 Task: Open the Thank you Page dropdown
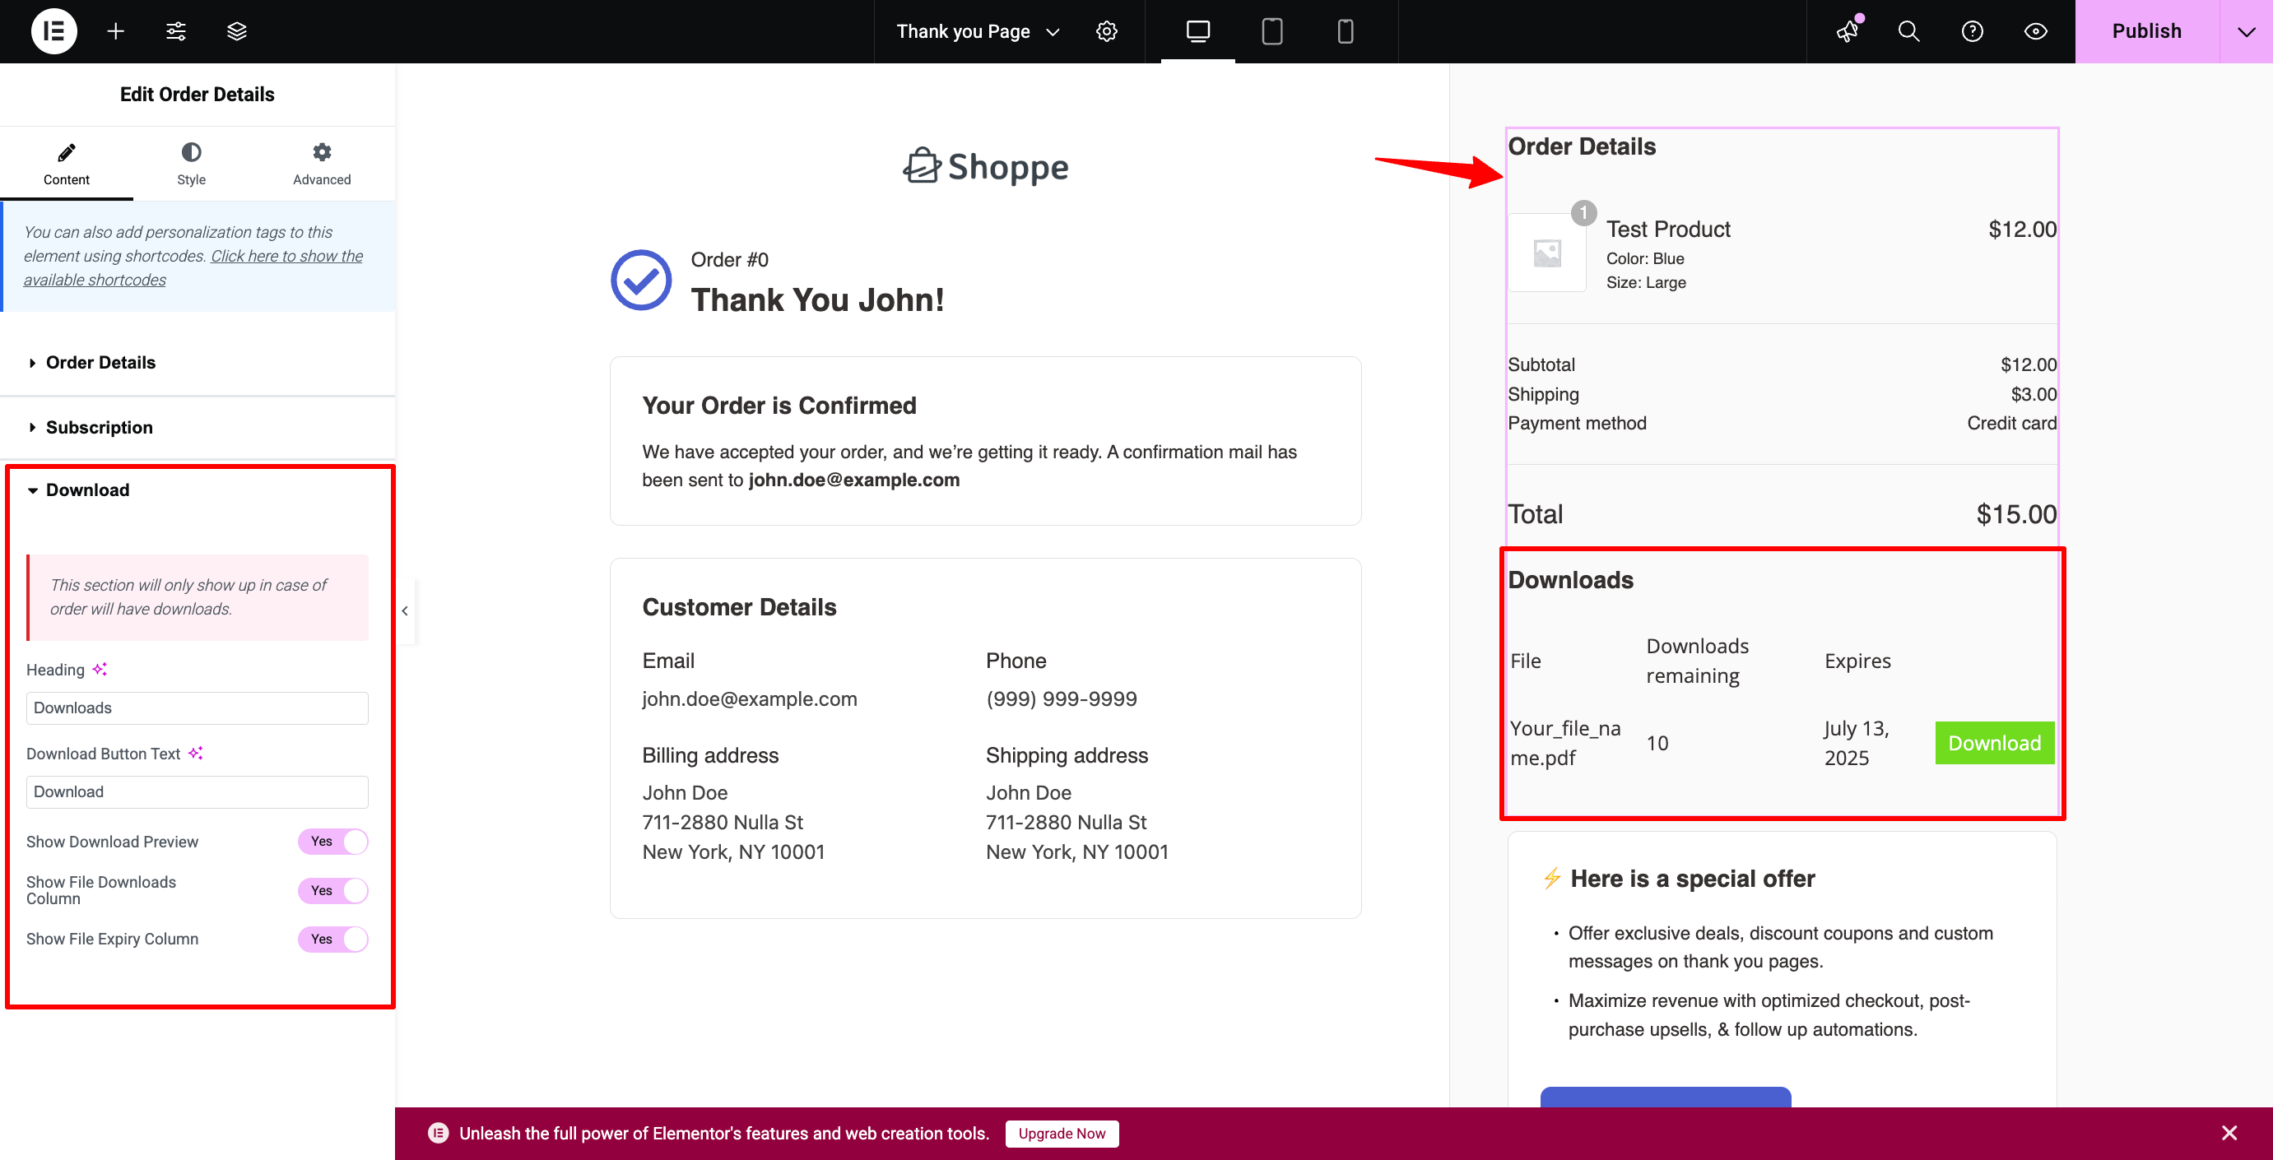(x=978, y=32)
